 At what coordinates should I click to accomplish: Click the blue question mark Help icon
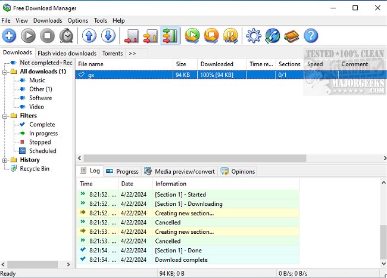pos(311,36)
